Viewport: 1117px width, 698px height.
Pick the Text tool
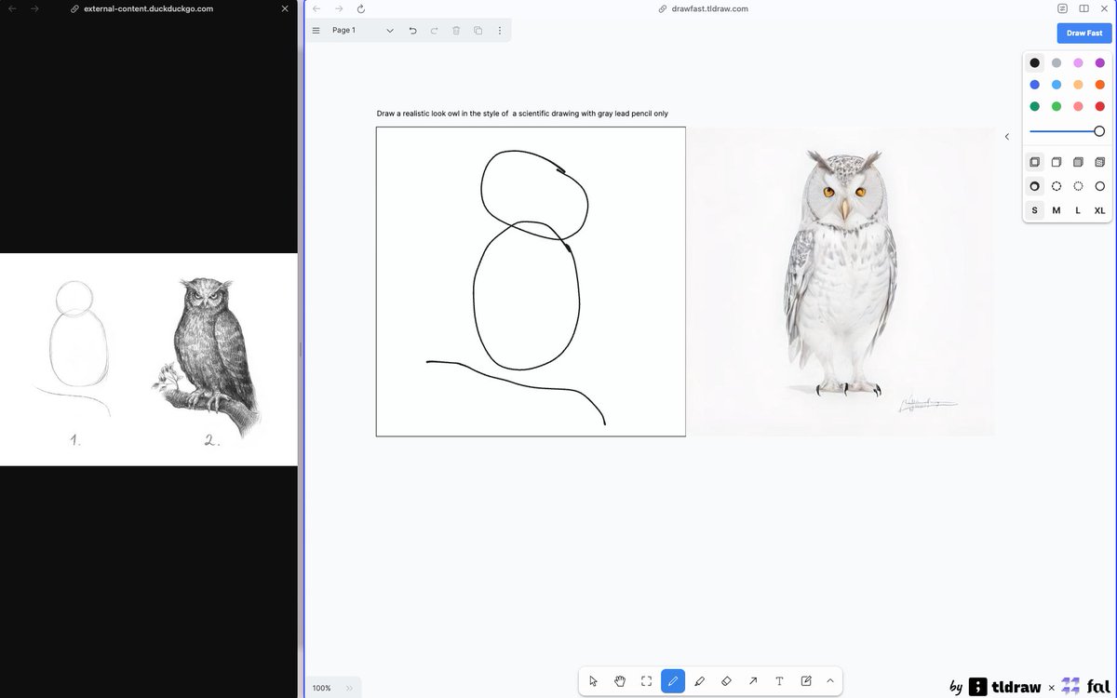click(x=779, y=681)
